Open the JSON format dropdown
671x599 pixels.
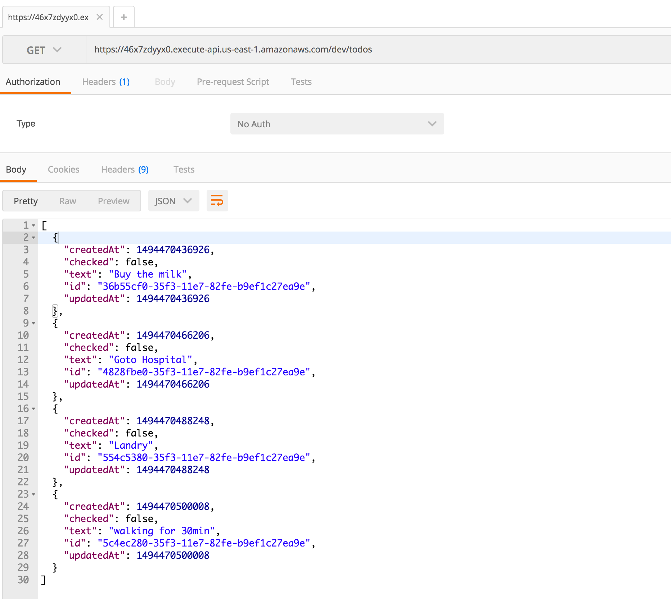point(174,201)
